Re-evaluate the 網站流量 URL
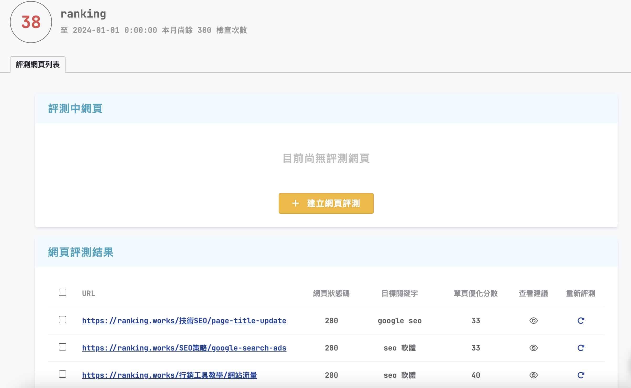 (581, 375)
